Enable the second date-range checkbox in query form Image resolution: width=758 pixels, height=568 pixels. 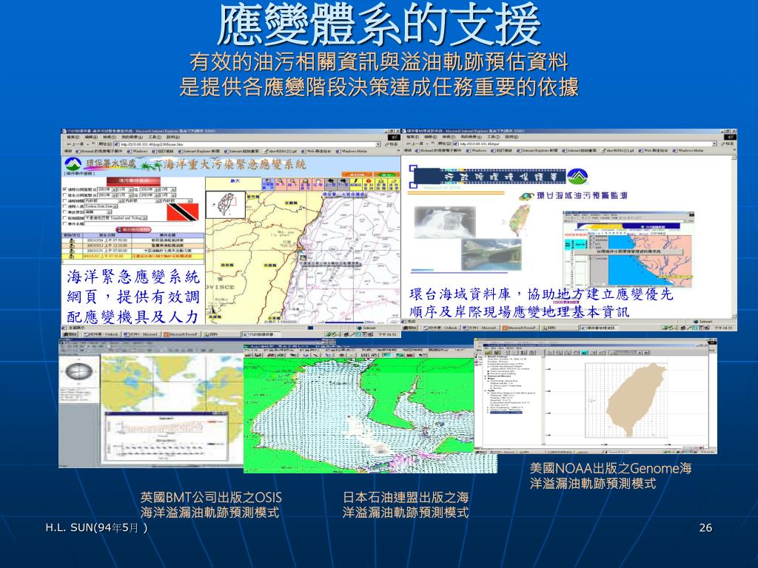coord(65,195)
